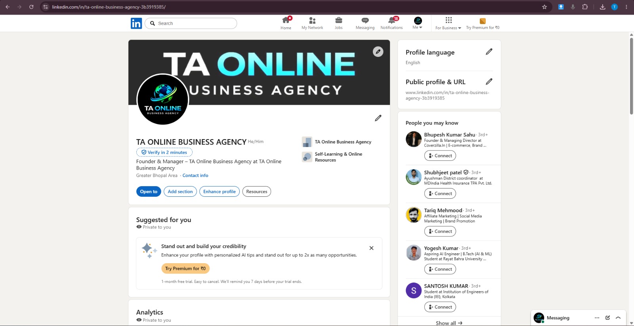Open Bhupesh Kumar Sahu's profile name
The image size is (634, 326).
pos(449,135)
